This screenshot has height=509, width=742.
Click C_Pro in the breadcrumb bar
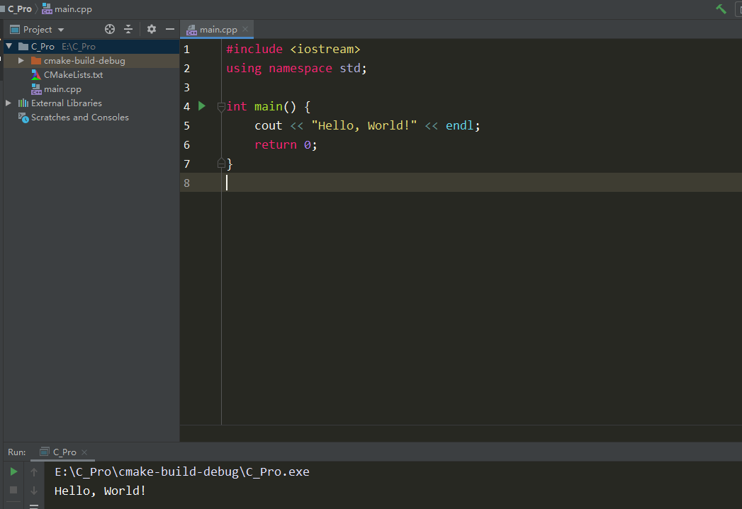pos(19,9)
